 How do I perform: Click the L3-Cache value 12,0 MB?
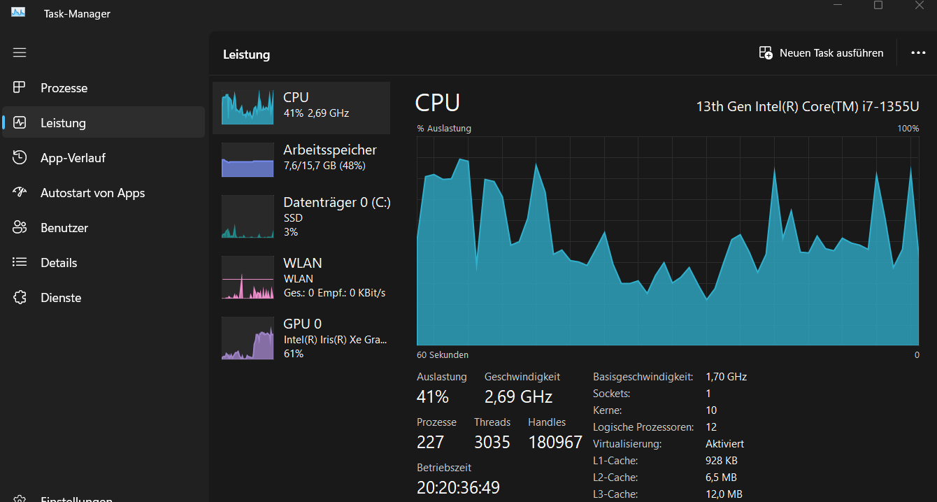click(724, 494)
